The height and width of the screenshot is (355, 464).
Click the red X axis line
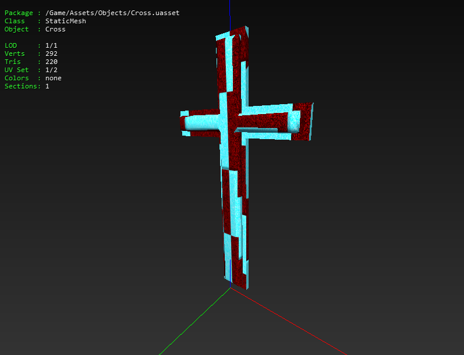[x=289, y=321]
